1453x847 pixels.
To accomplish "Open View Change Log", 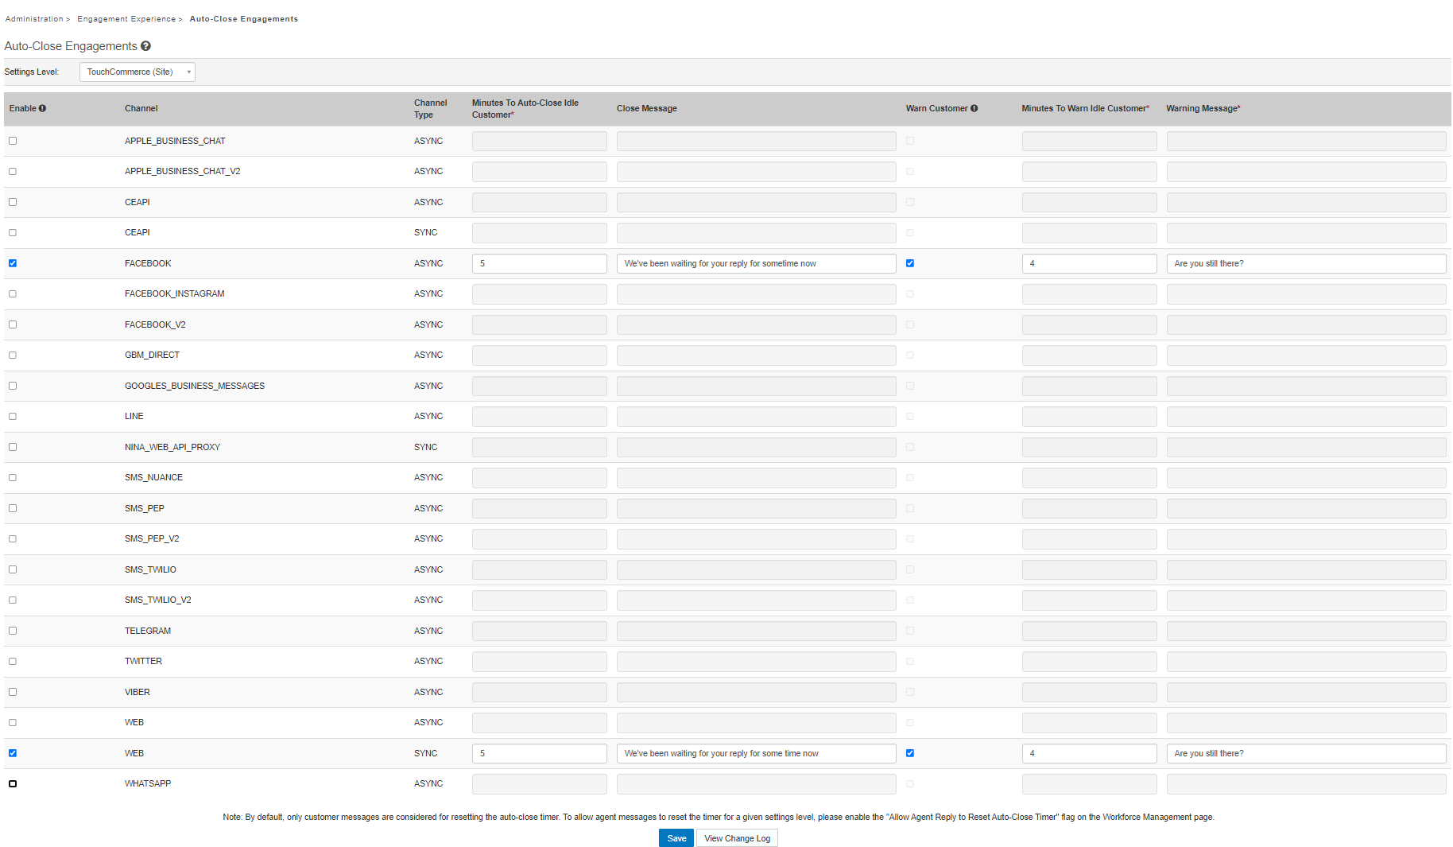I will tap(737, 838).
